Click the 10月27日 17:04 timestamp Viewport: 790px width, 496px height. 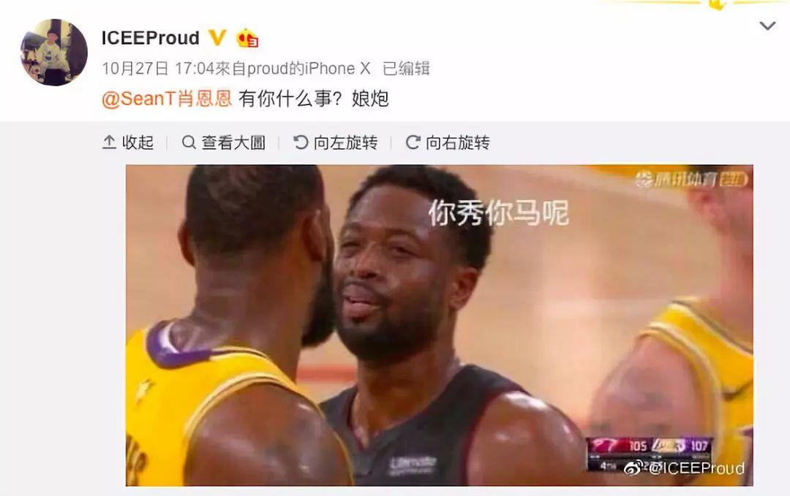coord(158,69)
